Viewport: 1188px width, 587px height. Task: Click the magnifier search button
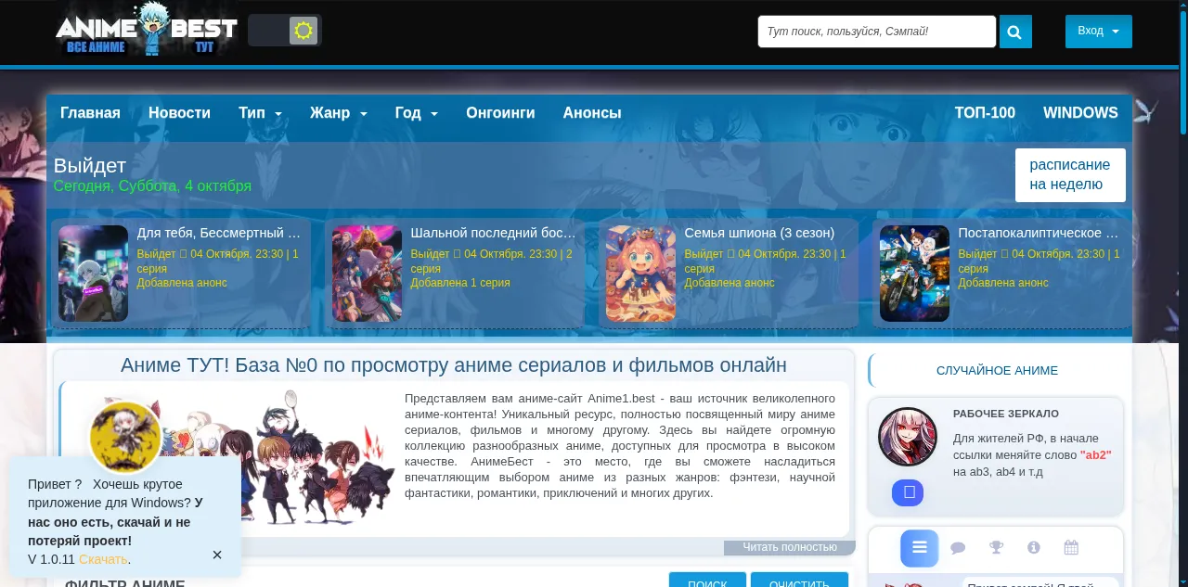tap(1015, 32)
